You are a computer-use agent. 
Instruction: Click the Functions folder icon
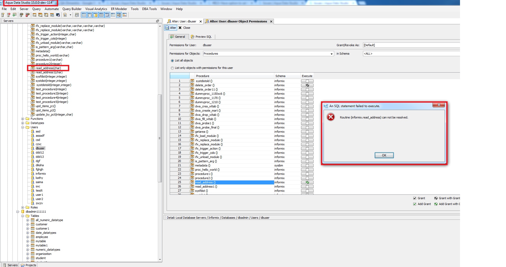pyautogui.click(x=27, y=119)
